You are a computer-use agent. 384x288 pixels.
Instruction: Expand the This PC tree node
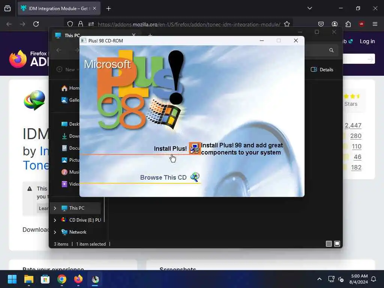click(55, 208)
